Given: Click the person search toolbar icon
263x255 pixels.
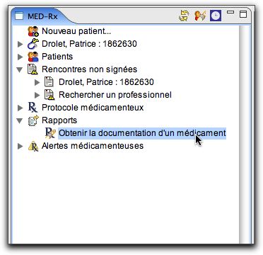Looking at the screenshot, I should click(x=200, y=16).
